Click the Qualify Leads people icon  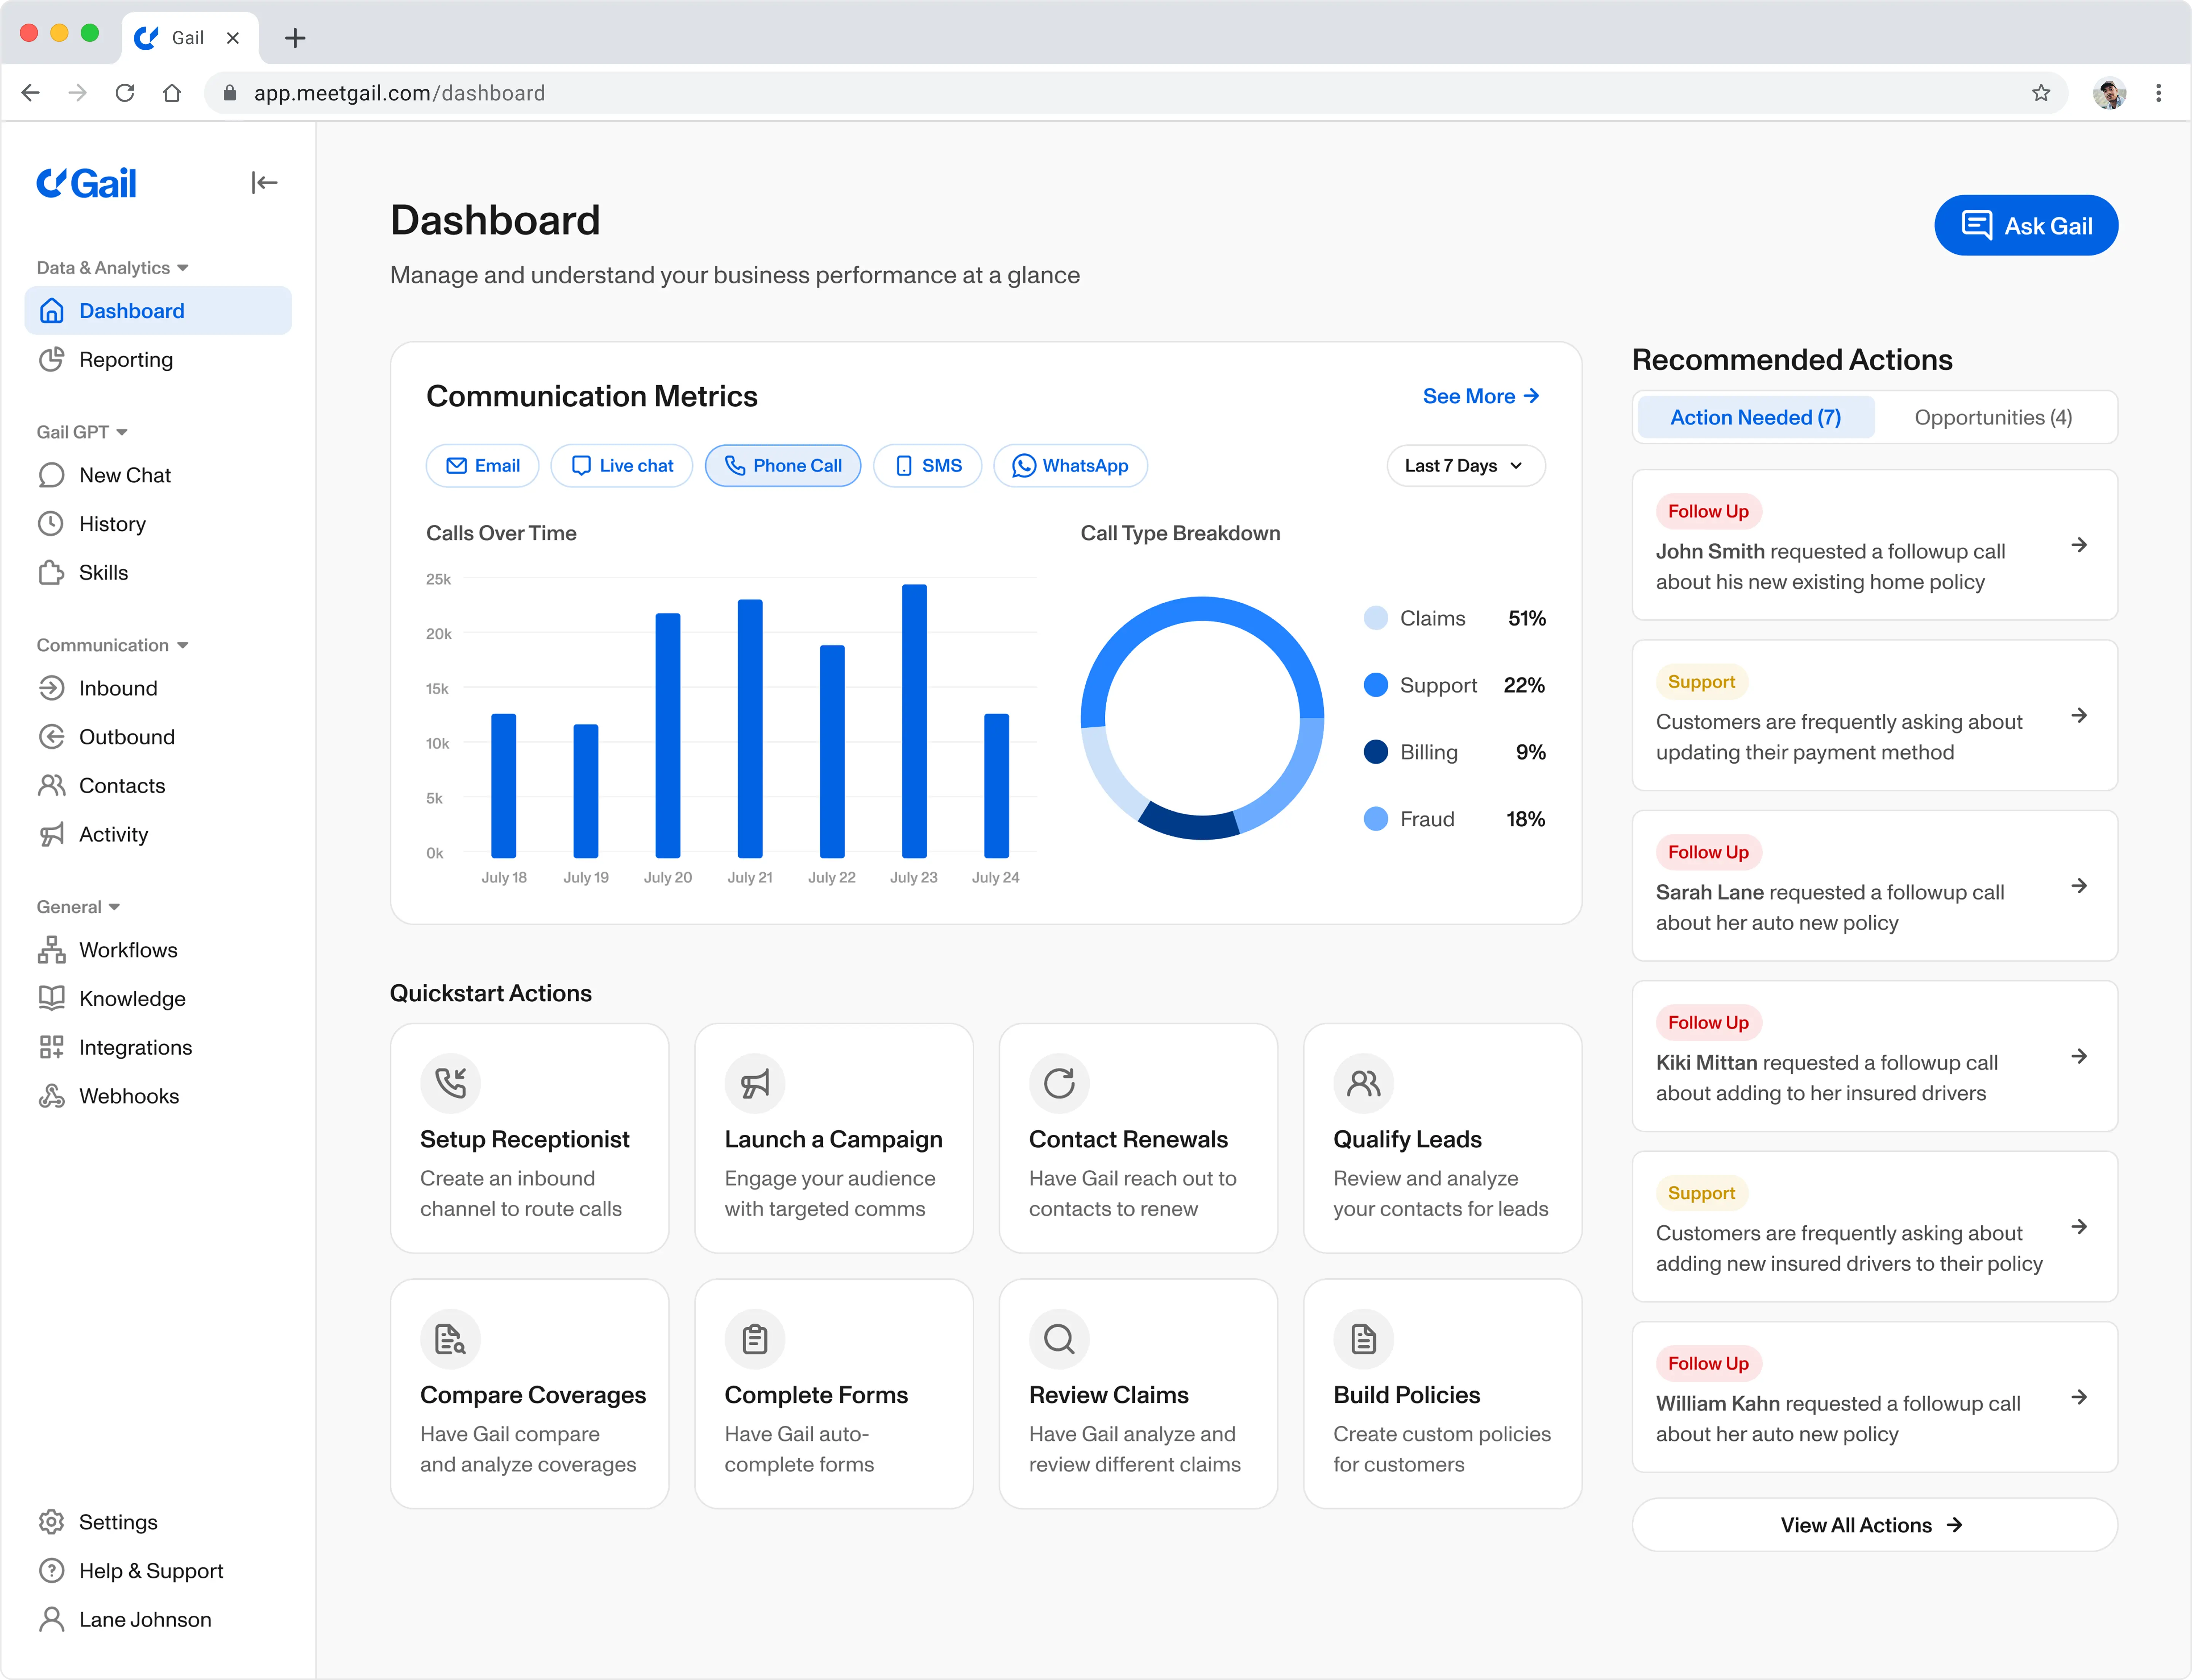(x=1364, y=1083)
